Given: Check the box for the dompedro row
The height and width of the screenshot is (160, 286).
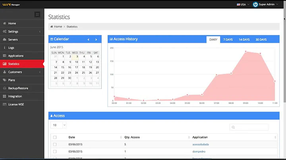Looking at the screenshot, I should [x=55, y=151].
